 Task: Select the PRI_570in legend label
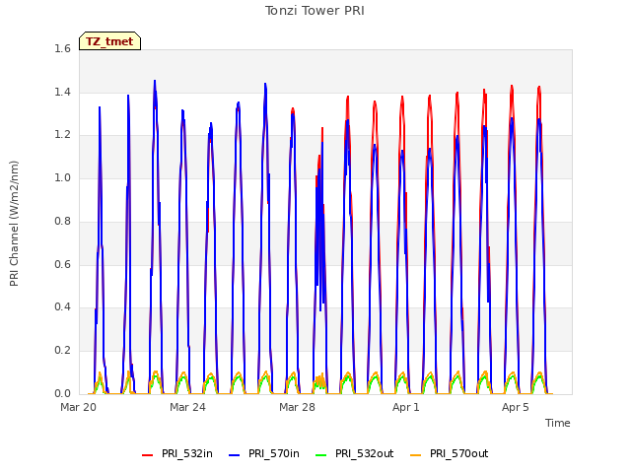[x=274, y=453]
